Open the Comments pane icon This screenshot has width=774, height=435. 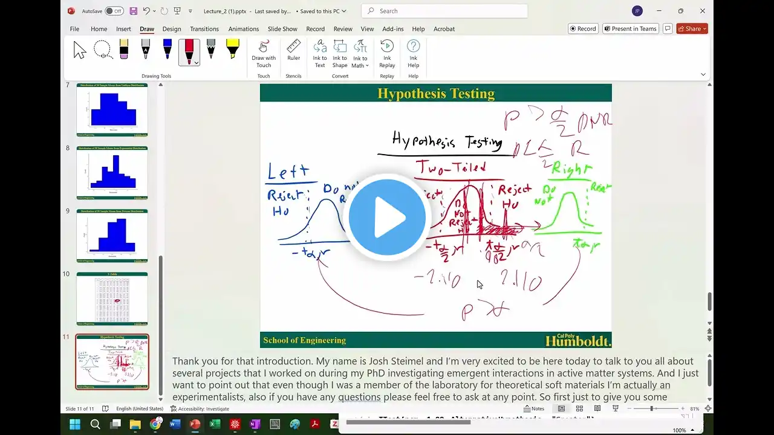tap(668, 28)
